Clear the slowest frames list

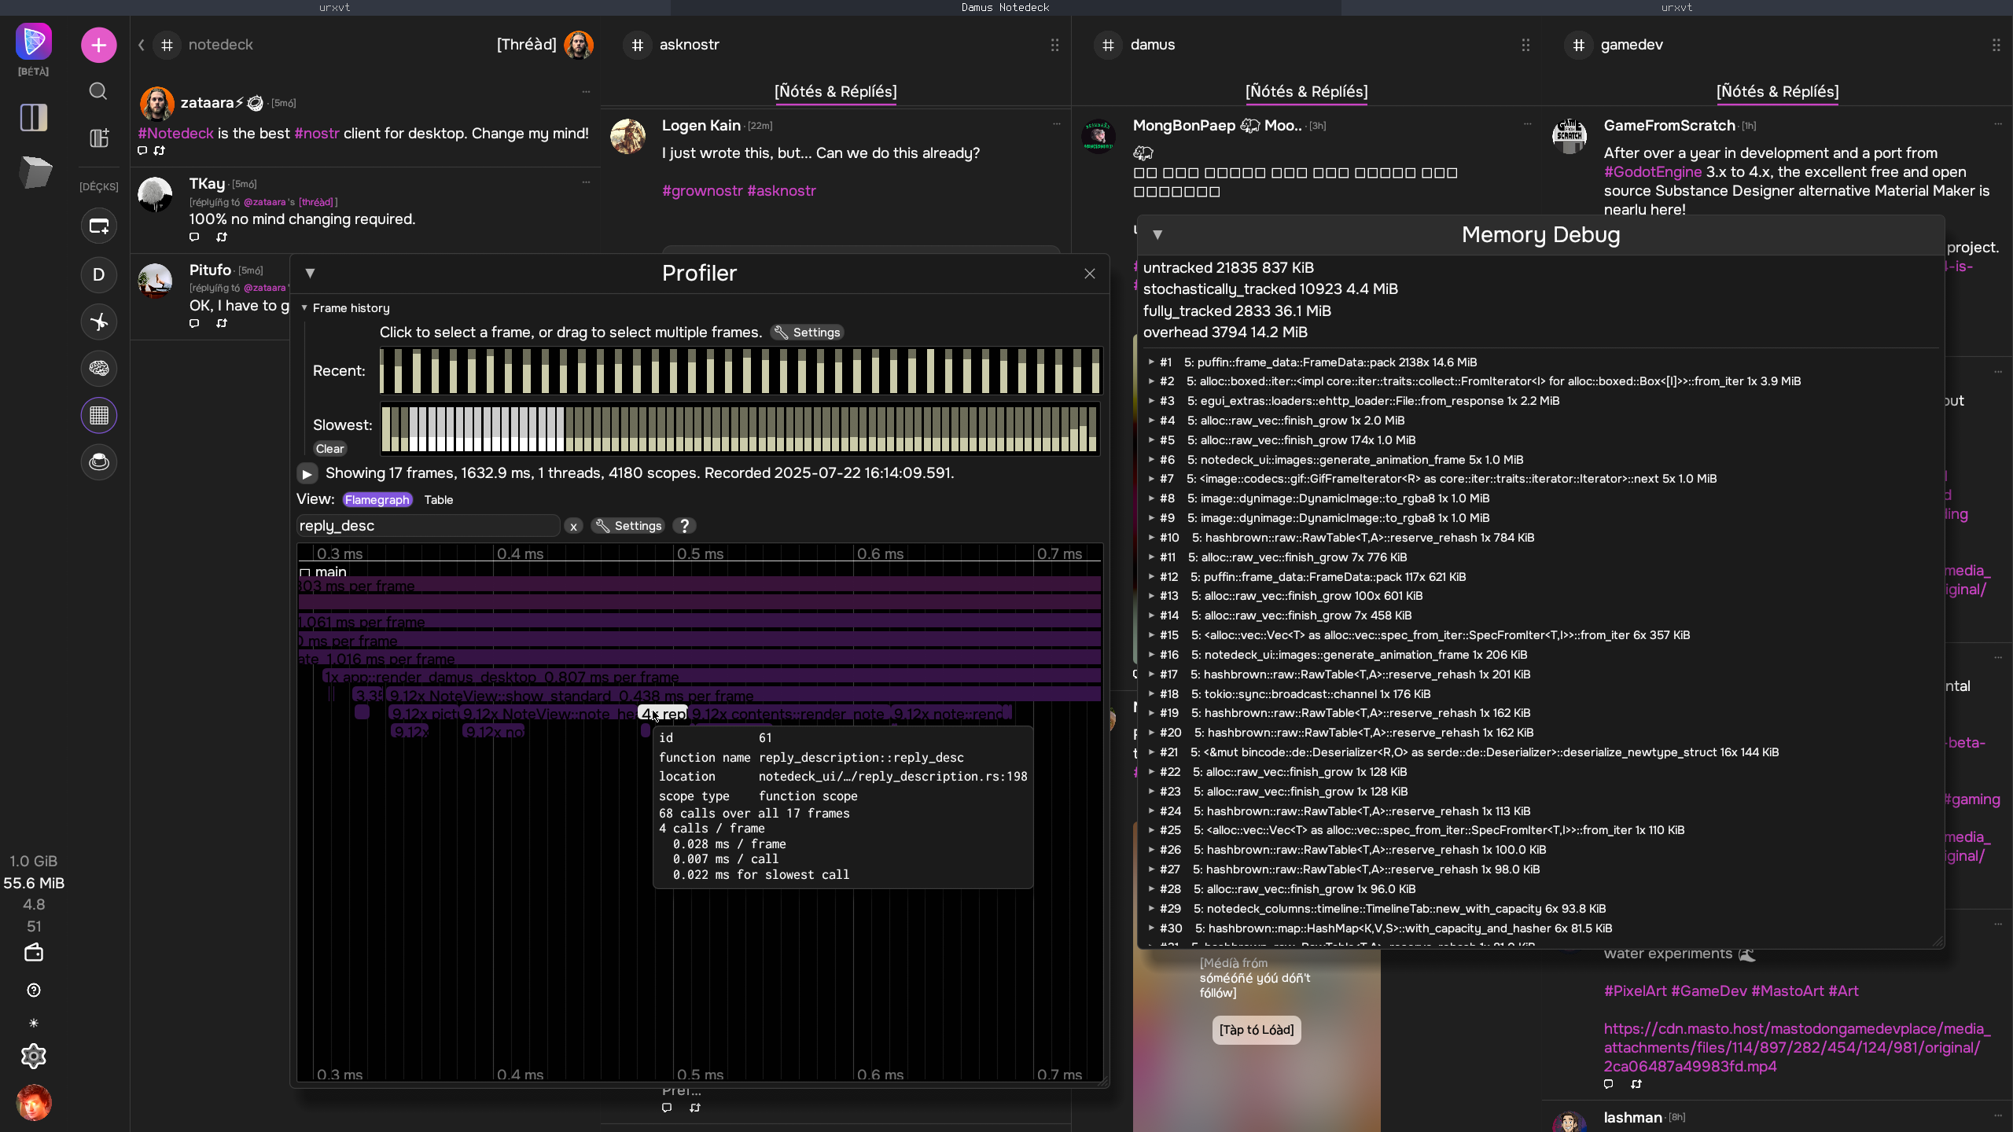click(330, 449)
